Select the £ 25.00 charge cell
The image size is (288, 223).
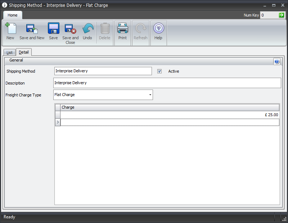pyautogui.click(x=169, y=115)
